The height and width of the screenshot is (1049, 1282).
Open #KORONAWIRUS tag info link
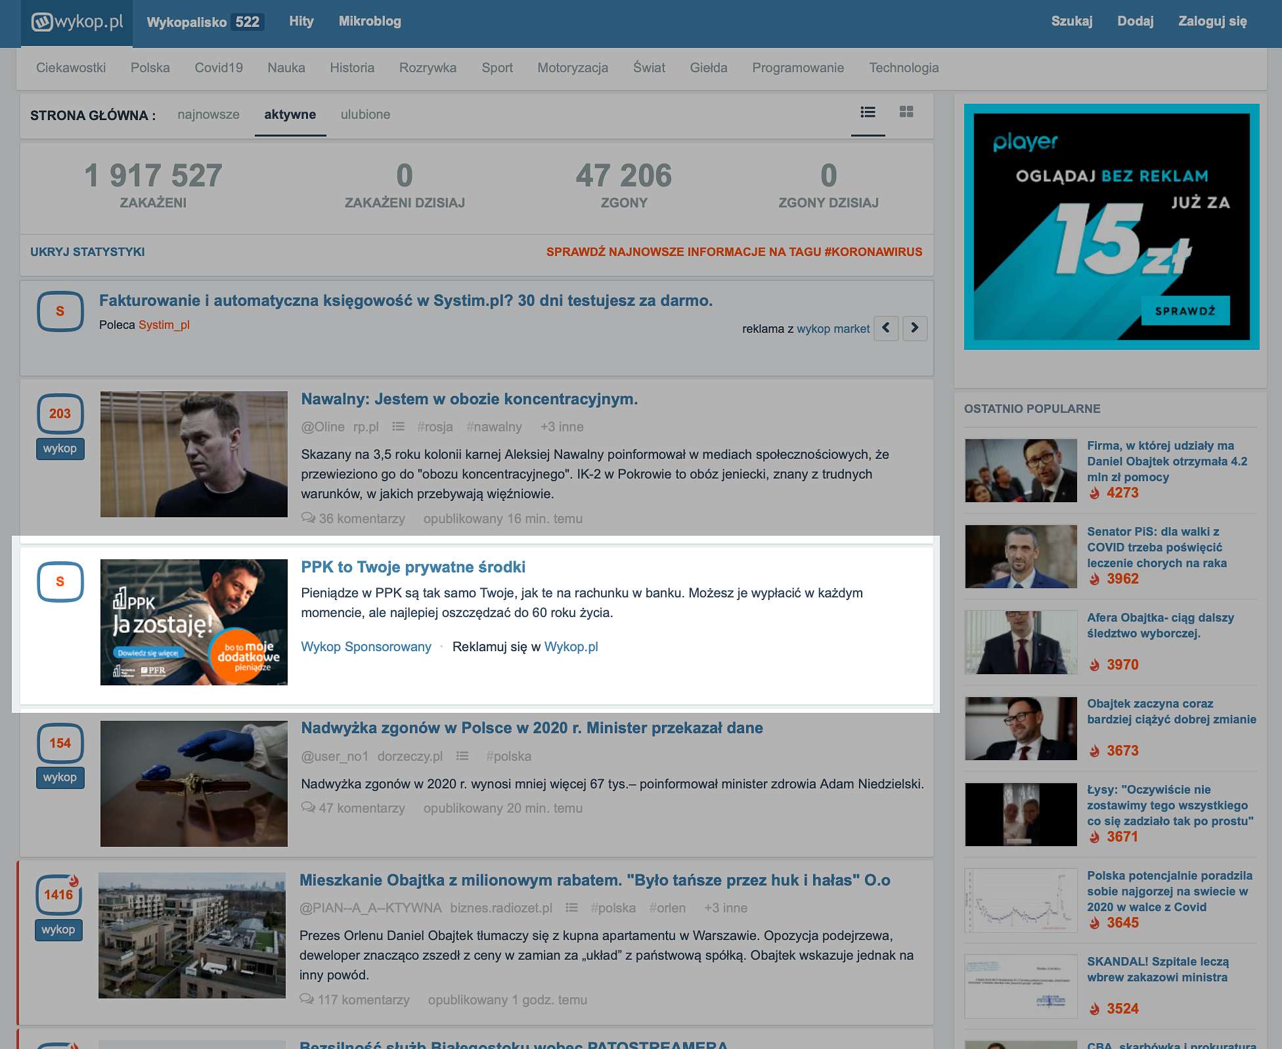click(734, 251)
